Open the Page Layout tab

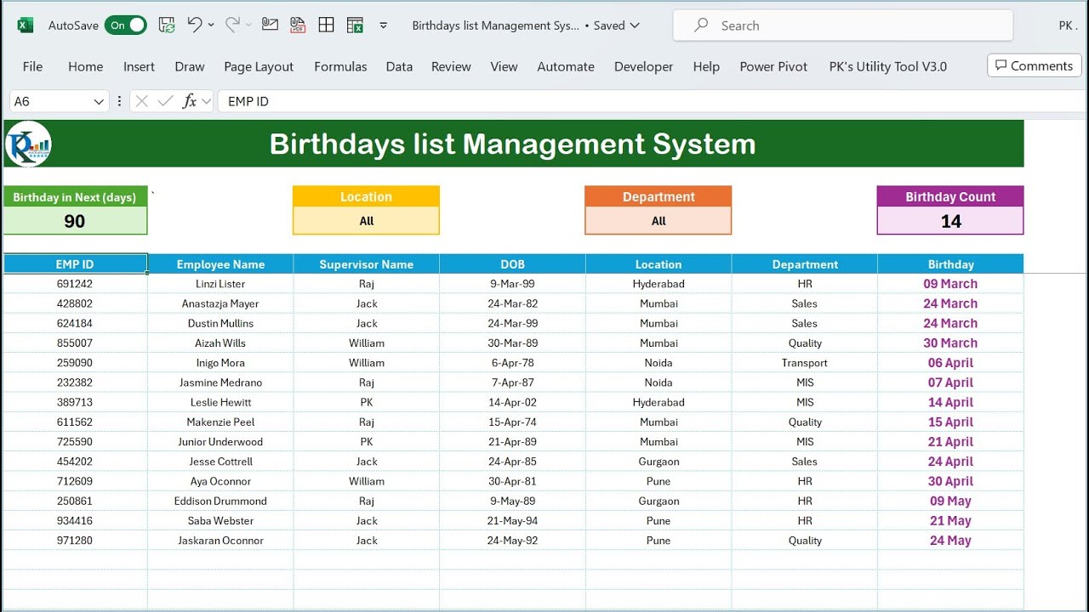259,66
